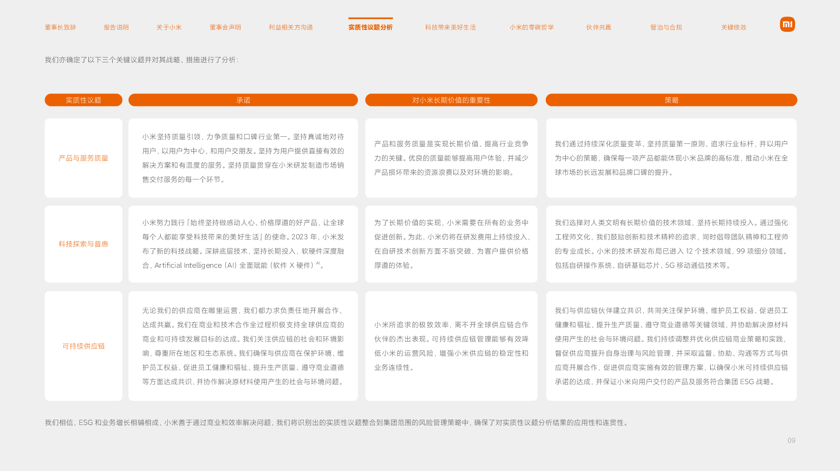The image size is (840, 471).
Task: Click the closing paragraph starting 我们相信
Action: [337, 423]
